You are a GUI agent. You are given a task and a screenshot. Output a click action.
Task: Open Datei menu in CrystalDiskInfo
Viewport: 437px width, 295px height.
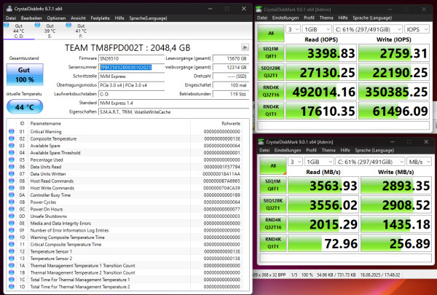(11, 18)
